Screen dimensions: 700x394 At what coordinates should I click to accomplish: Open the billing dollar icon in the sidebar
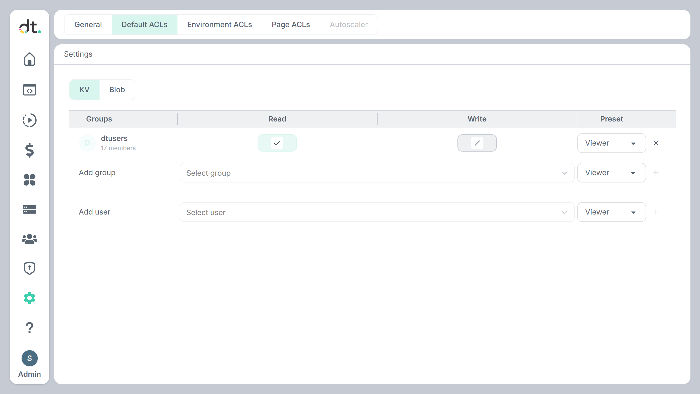[x=30, y=150]
